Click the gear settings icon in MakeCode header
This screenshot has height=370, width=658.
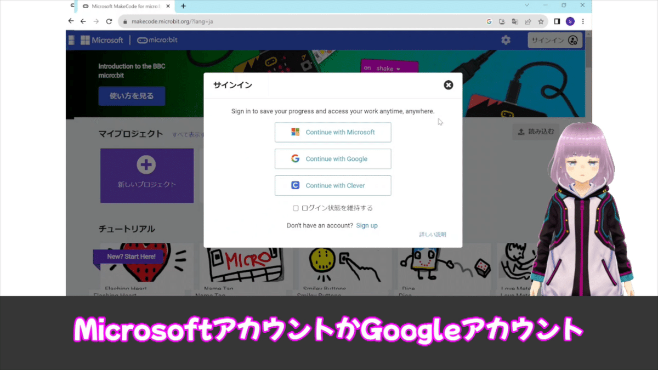coord(506,40)
